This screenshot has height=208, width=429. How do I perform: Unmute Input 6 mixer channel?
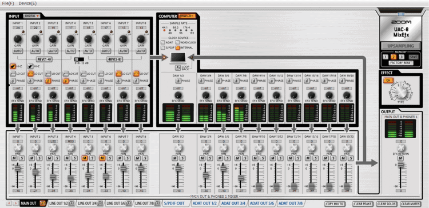pos(102,158)
